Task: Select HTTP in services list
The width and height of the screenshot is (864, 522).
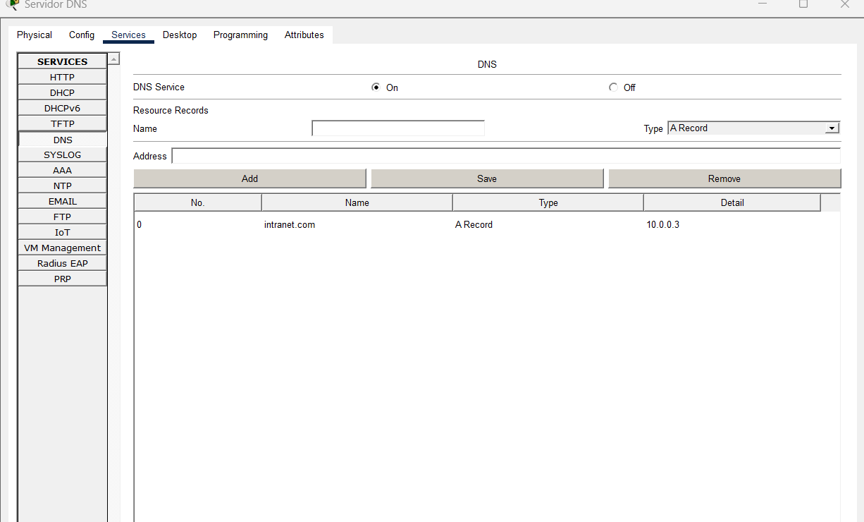Action: point(62,77)
